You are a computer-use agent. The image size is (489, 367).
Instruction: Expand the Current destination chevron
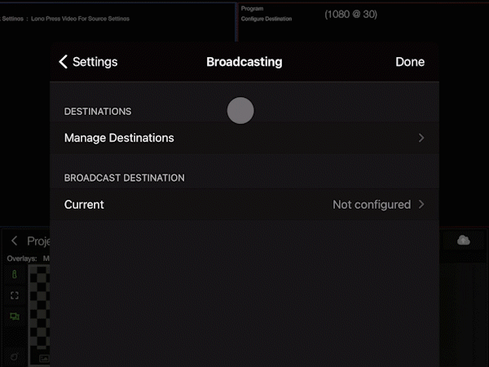point(421,205)
